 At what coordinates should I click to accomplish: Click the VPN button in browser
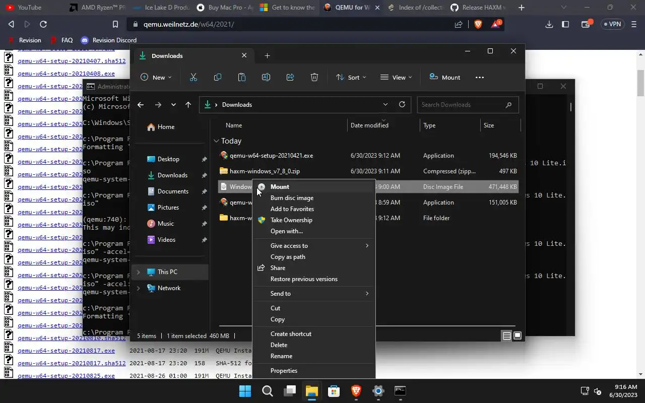[x=611, y=24]
